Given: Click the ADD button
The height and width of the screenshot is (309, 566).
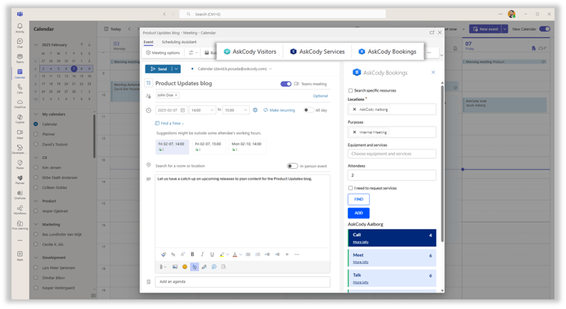Looking at the screenshot, I should [x=358, y=213].
